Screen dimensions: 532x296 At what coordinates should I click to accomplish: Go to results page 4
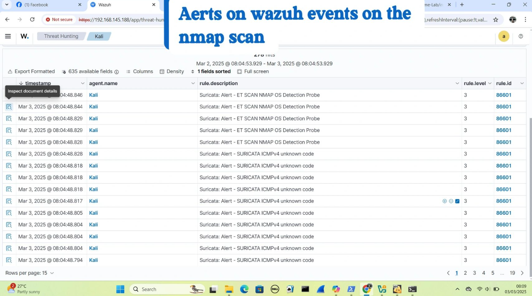484,273
